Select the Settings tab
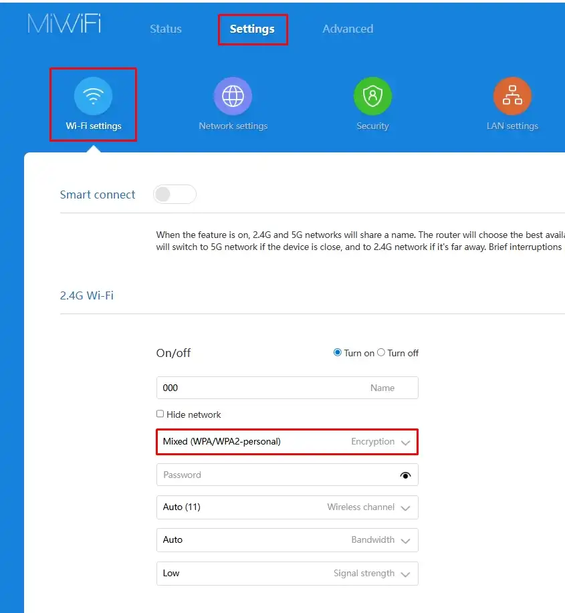This screenshot has height=613, width=565. 252,29
